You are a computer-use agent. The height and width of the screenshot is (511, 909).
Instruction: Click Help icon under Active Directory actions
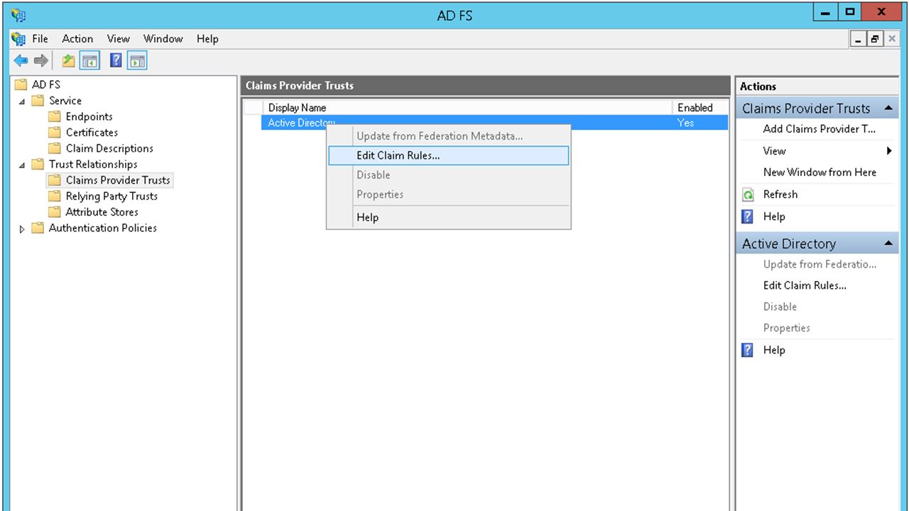pos(748,350)
